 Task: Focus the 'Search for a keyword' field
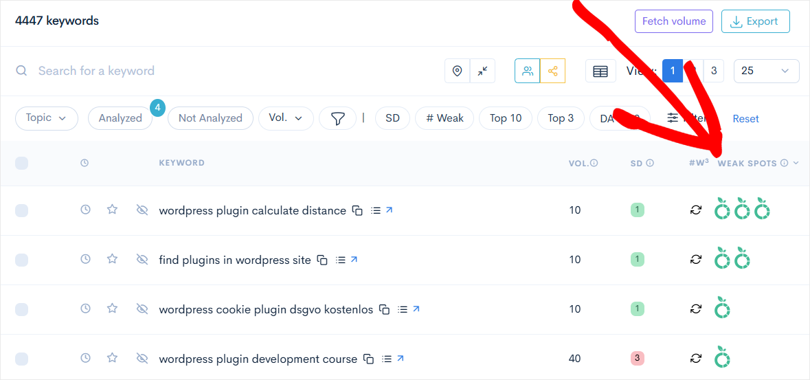(x=206, y=71)
